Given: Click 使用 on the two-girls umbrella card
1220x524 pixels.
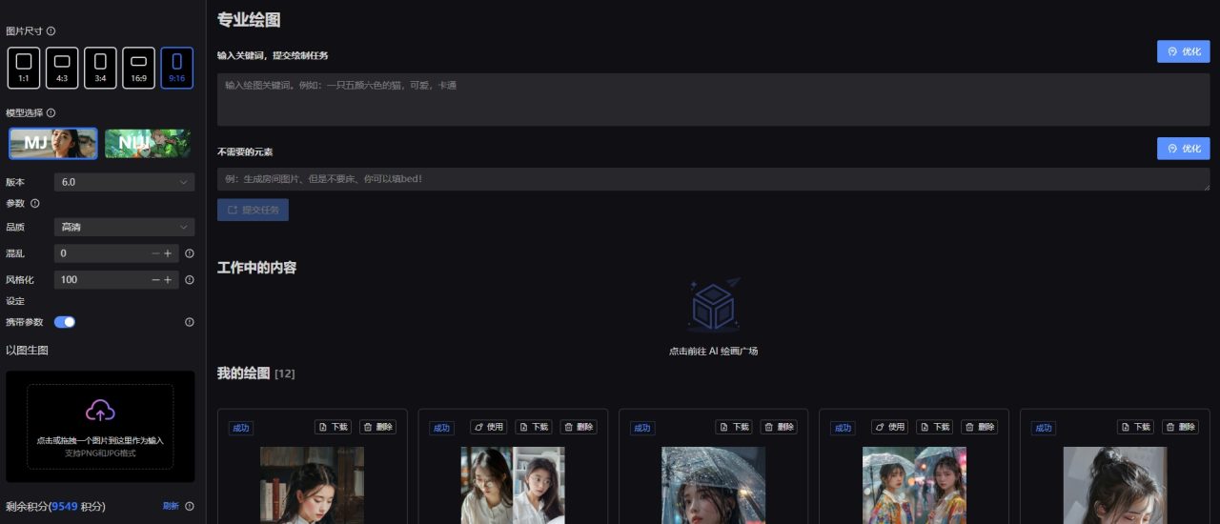Looking at the screenshot, I should tap(891, 427).
